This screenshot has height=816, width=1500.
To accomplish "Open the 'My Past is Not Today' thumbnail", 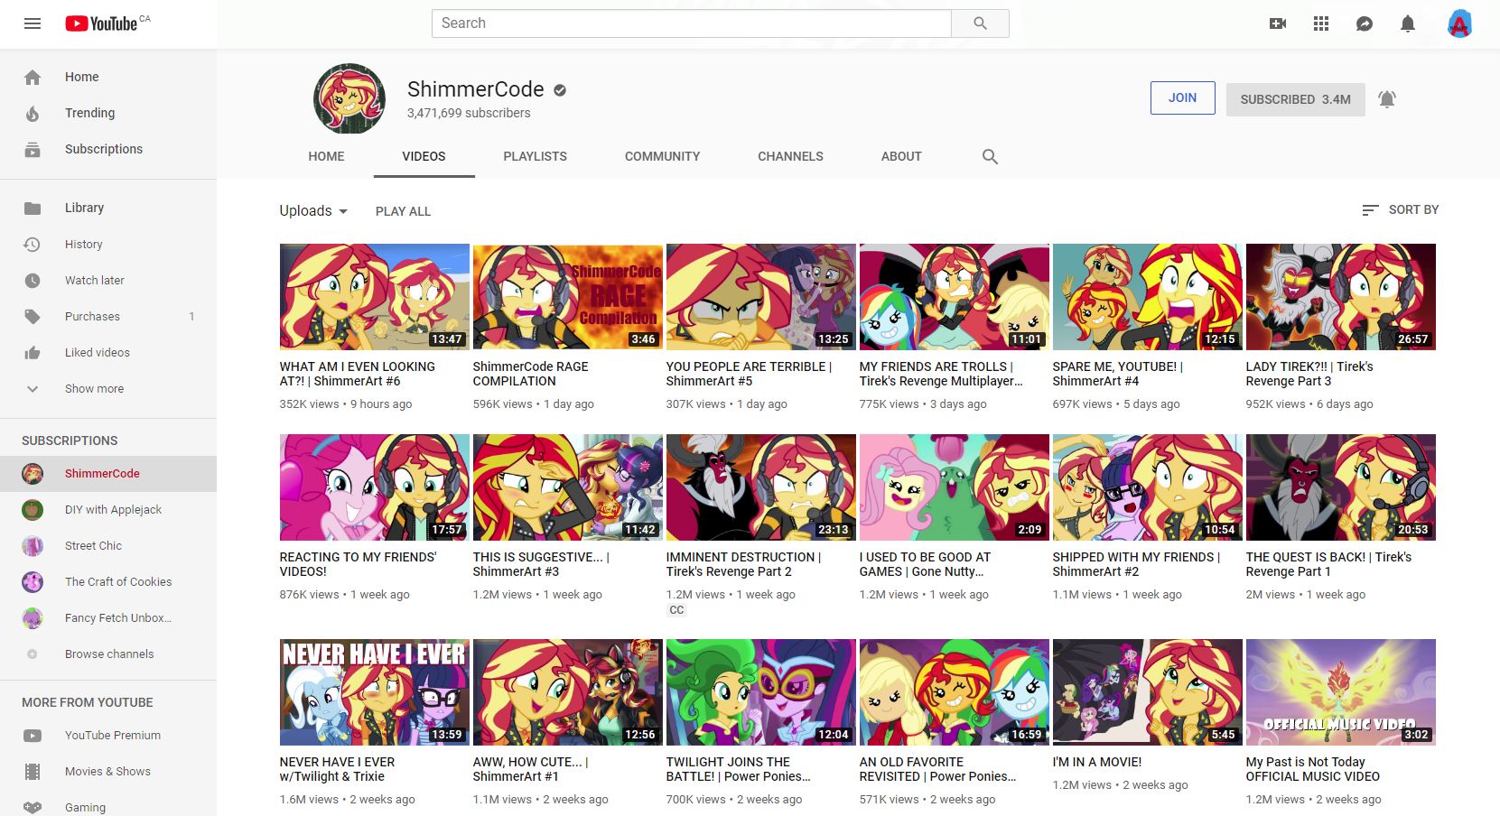I will click(x=1341, y=692).
